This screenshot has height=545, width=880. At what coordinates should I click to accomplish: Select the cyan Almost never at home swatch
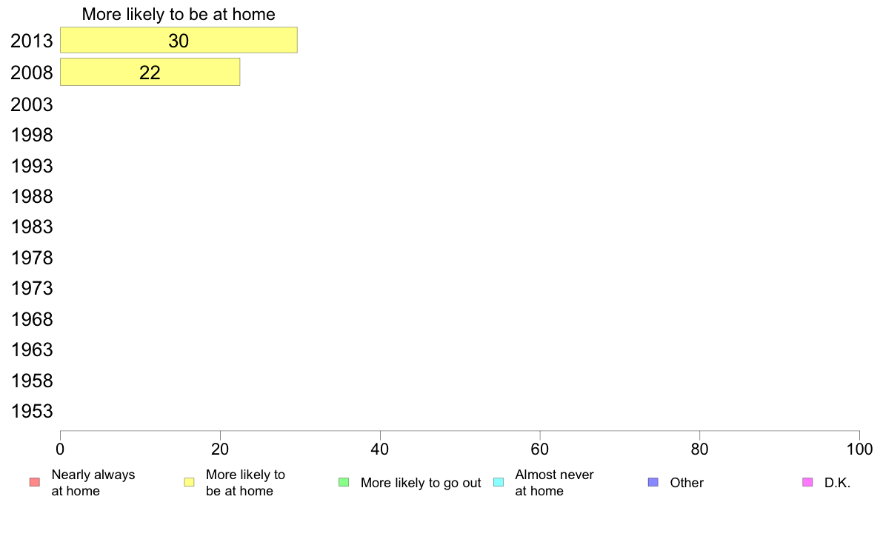point(499,482)
